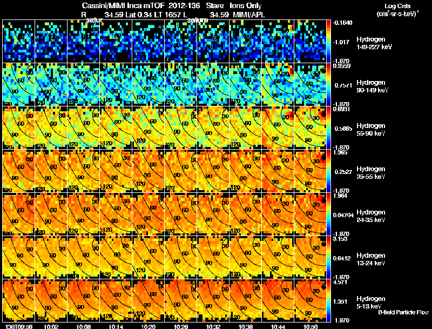
Task: Select the date text '2012-136' in header
Action: [184, 5]
